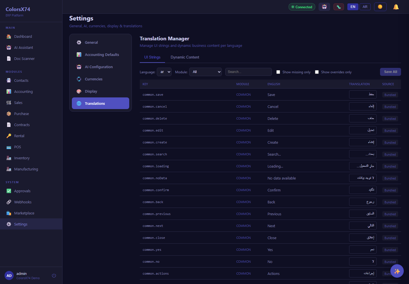The image size is (409, 284).
Task: Click the 'No data available' English text
Action: tap(281, 178)
